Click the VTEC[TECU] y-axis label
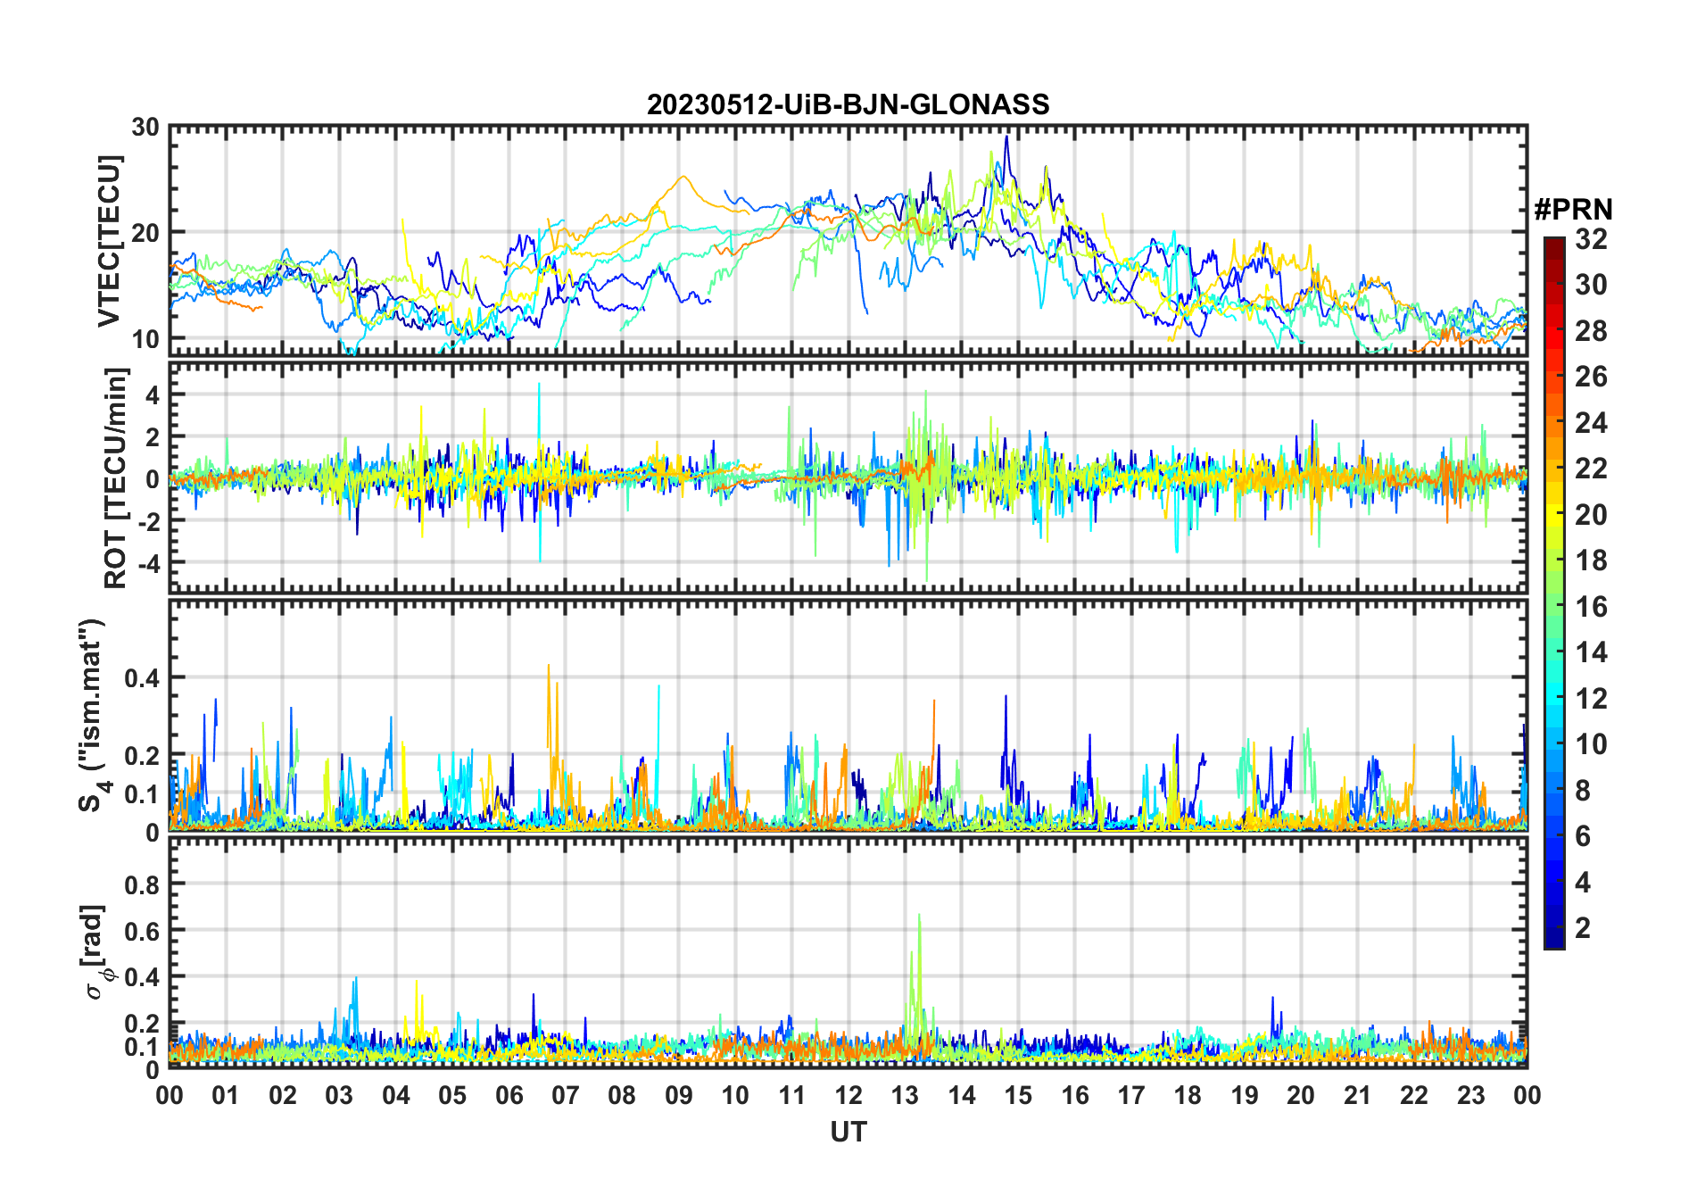This screenshot has width=1697, height=1187. (109, 241)
